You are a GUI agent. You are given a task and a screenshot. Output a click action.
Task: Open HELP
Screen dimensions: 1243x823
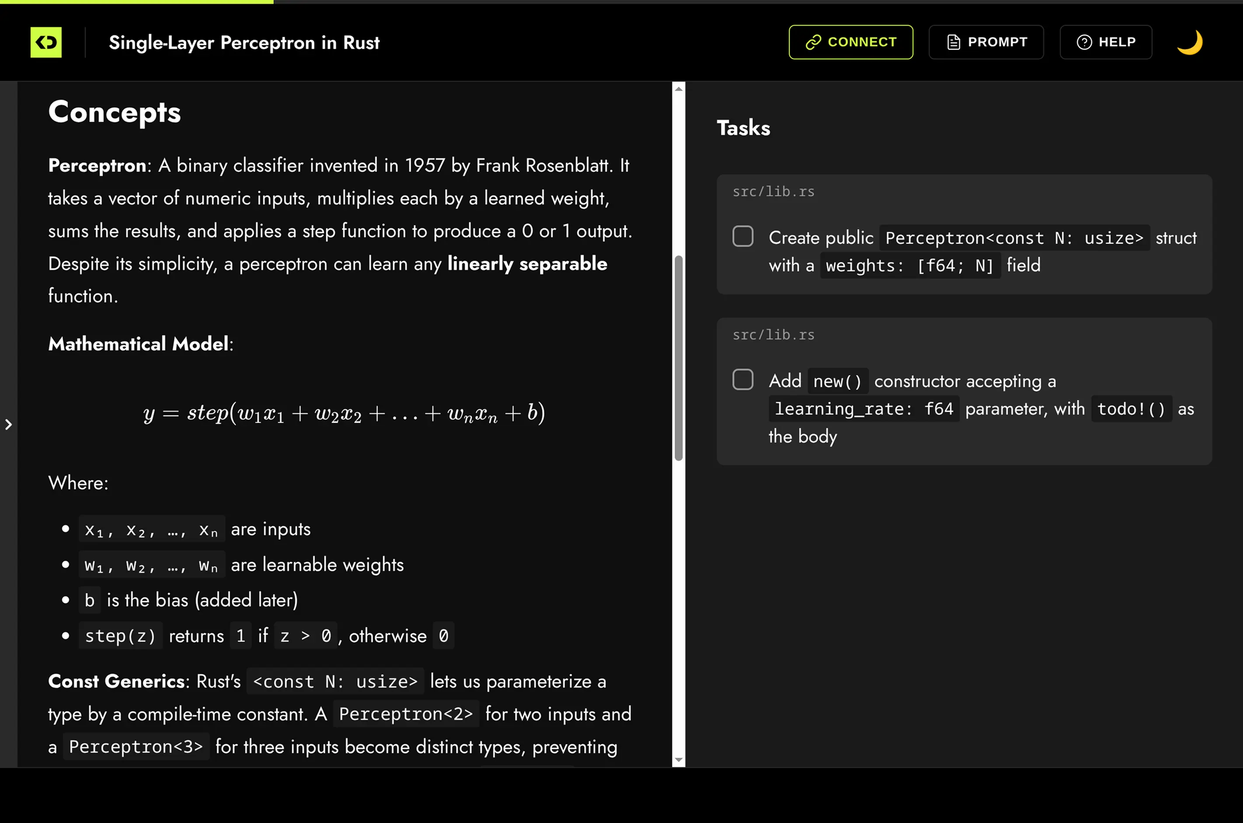point(1105,42)
